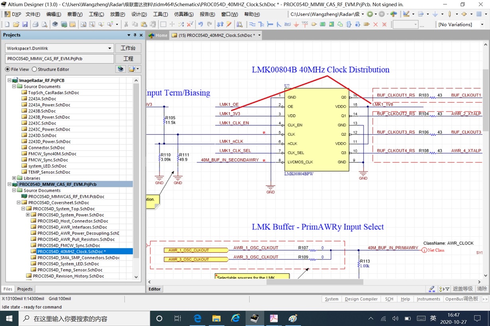The image size is (490, 326).
Task: Click the undo arrow icon
Action: [x=201, y=24]
